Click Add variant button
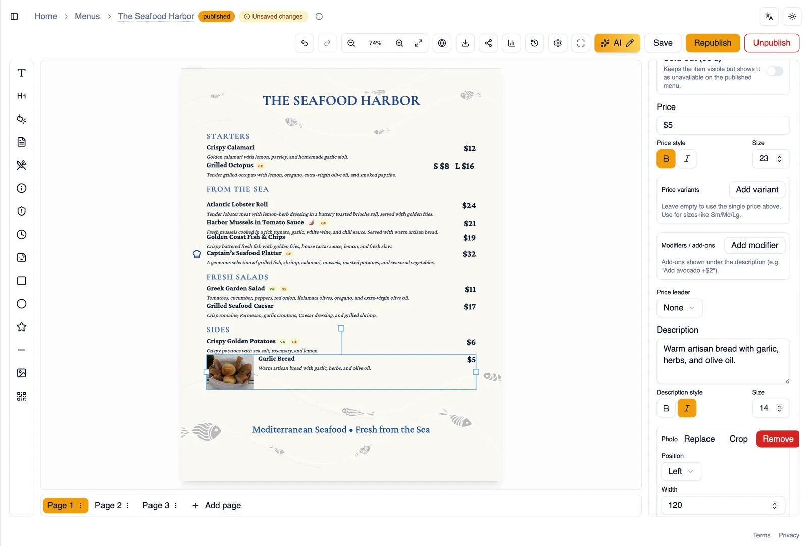 pos(757,190)
